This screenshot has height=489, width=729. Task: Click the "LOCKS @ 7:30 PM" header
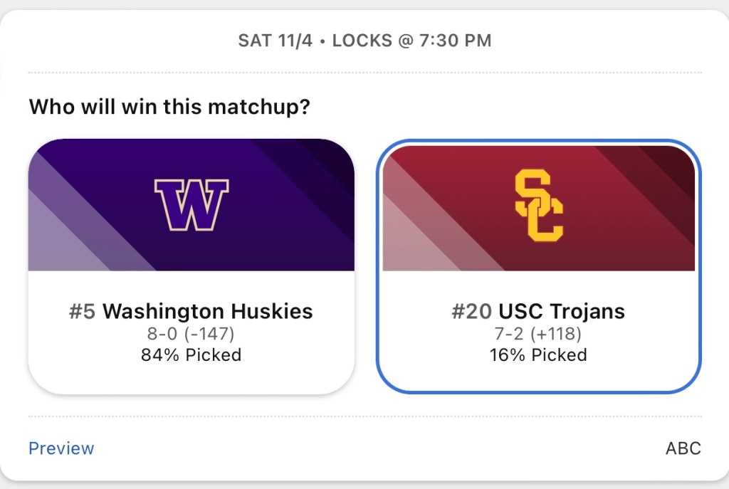tap(411, 41)
